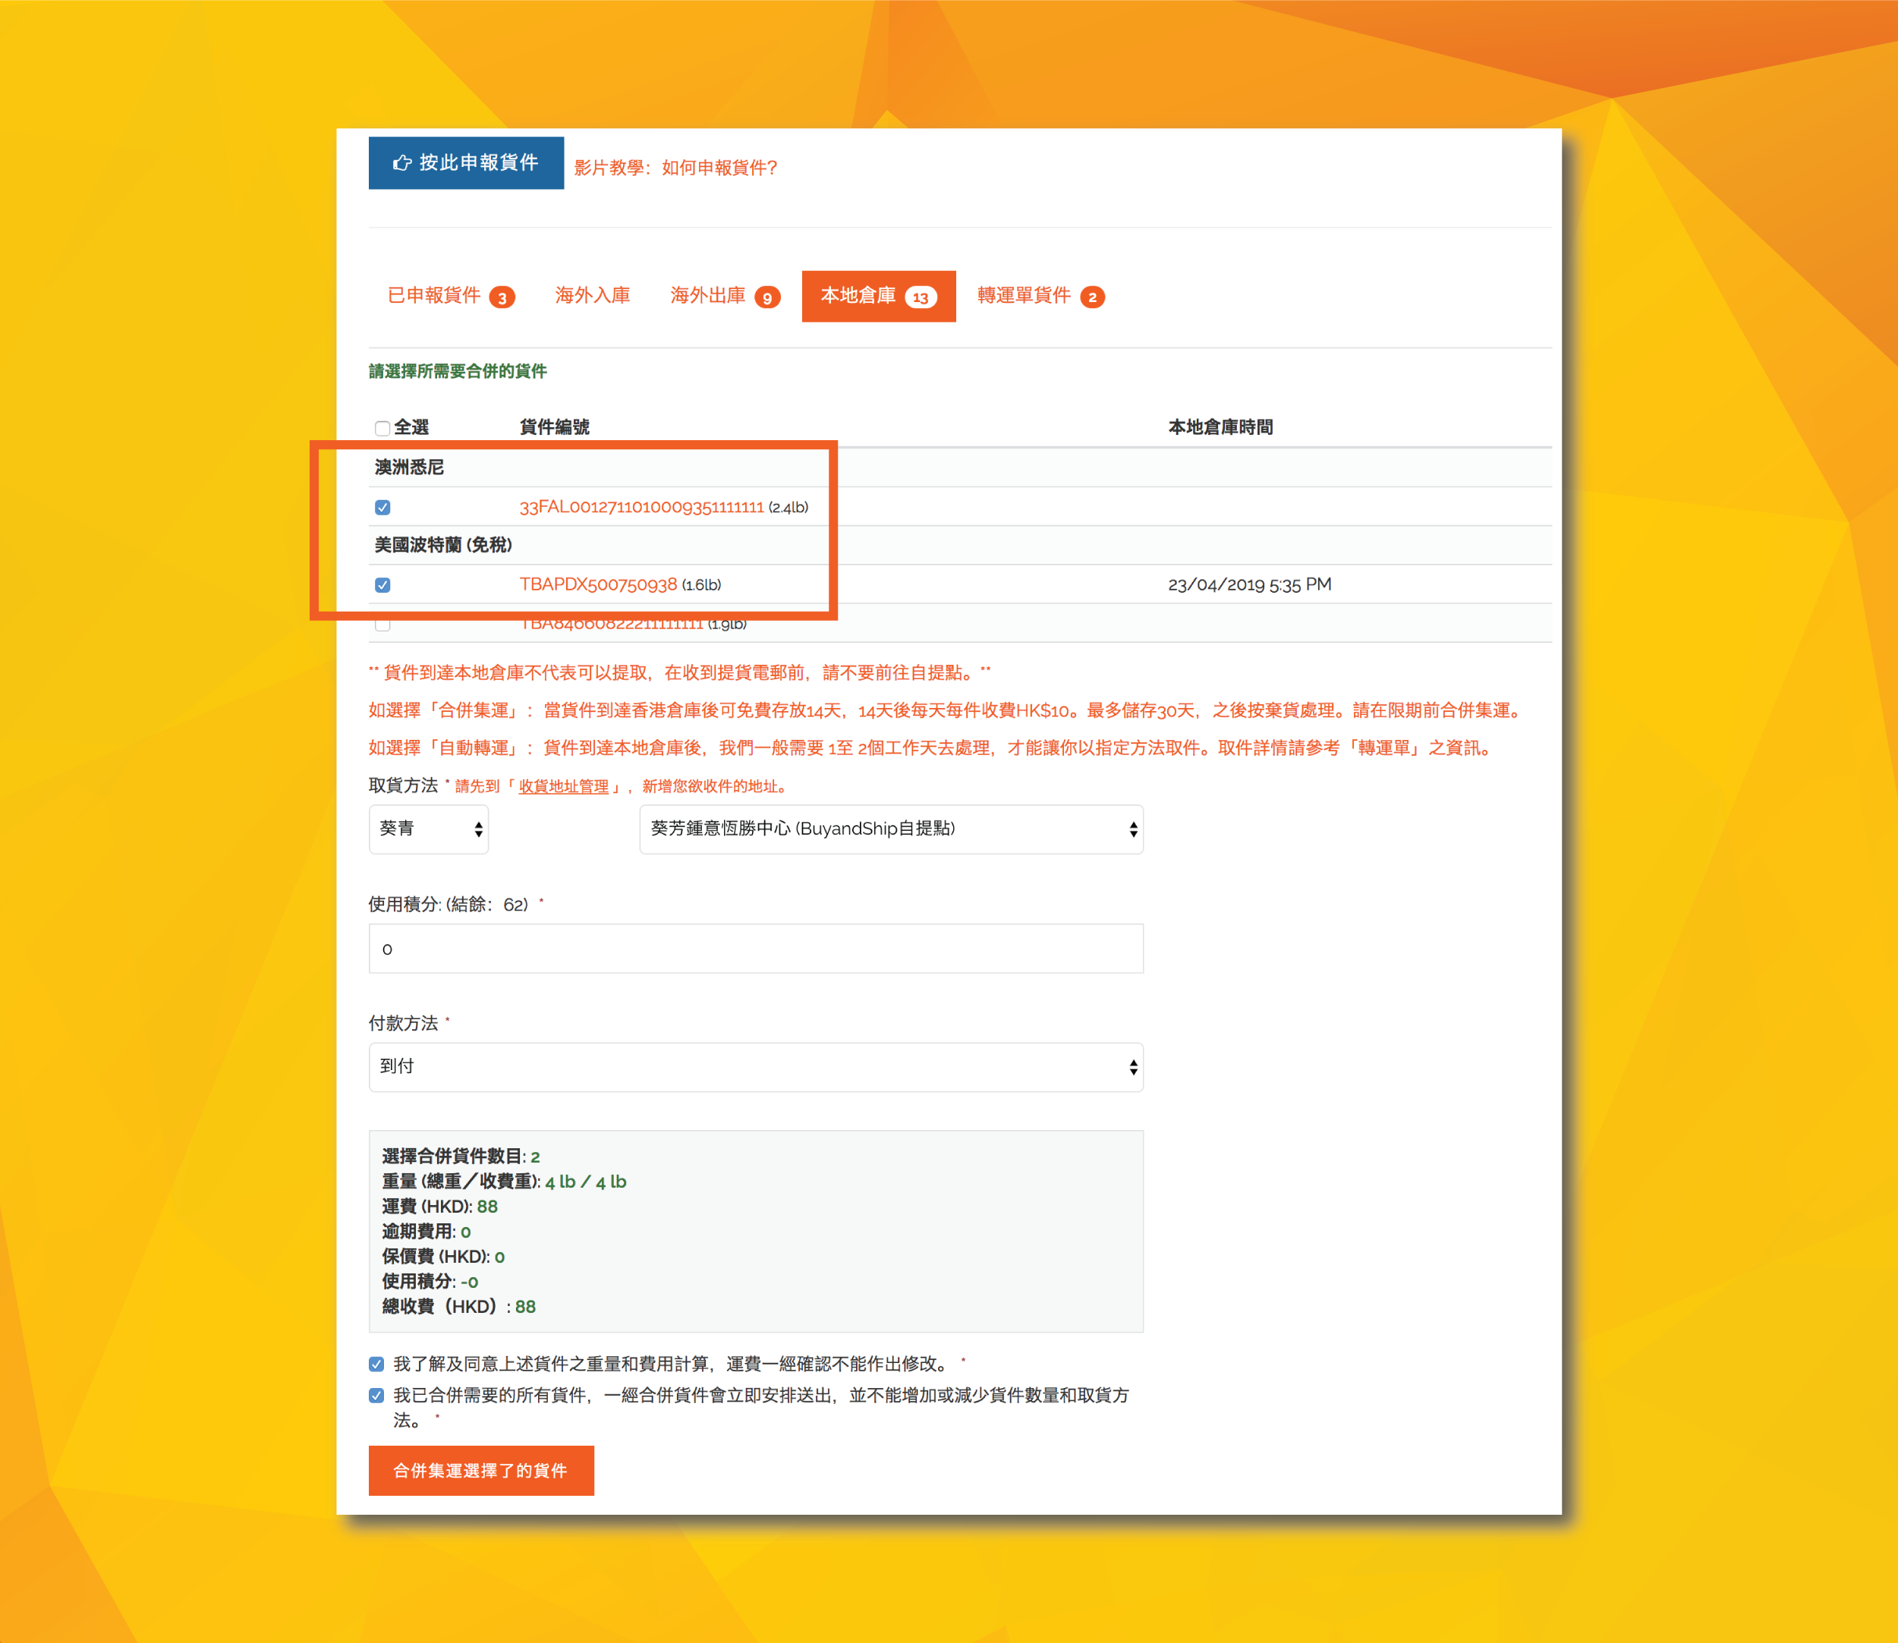Open the 如何申報貨件 video tutorial link
This screenshot has width=1898, height=1643.
click(x=719, y=168)
